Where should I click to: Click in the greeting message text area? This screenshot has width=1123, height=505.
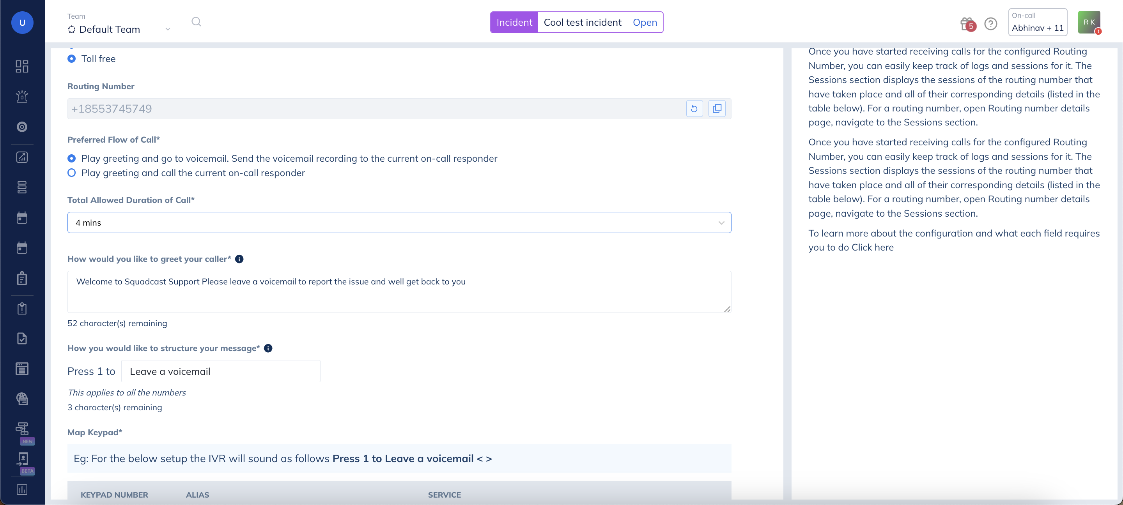[399, 292]
